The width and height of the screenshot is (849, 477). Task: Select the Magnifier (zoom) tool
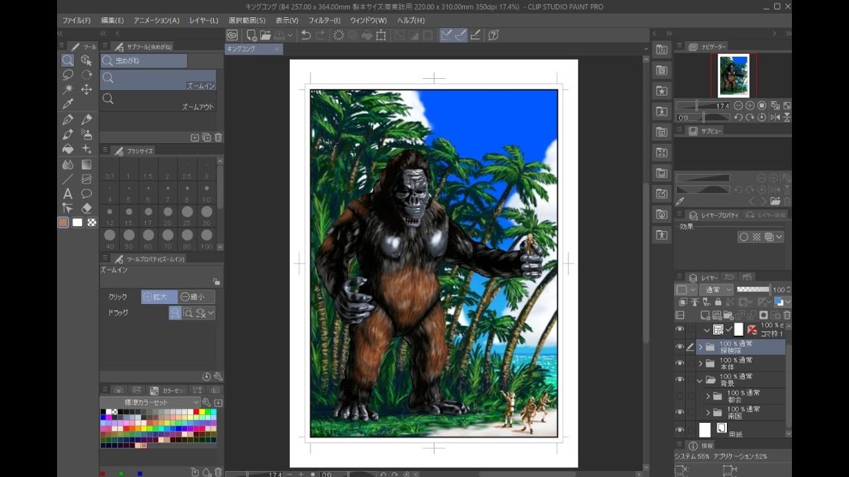(68, 60)
